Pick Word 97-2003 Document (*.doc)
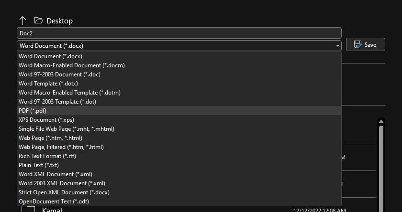The image size is (402, 212). tap(179, 74)
